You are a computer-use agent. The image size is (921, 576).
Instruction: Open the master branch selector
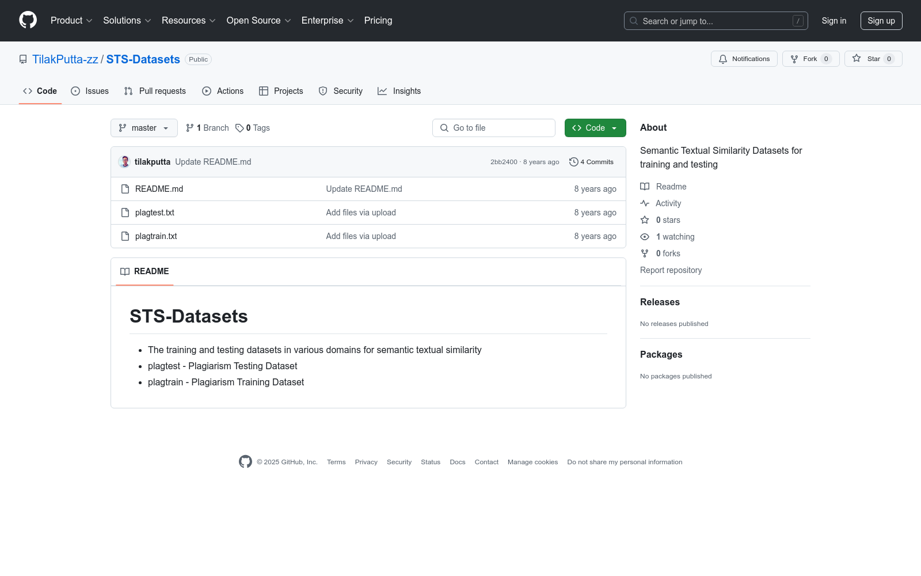[x=144, y=128]
